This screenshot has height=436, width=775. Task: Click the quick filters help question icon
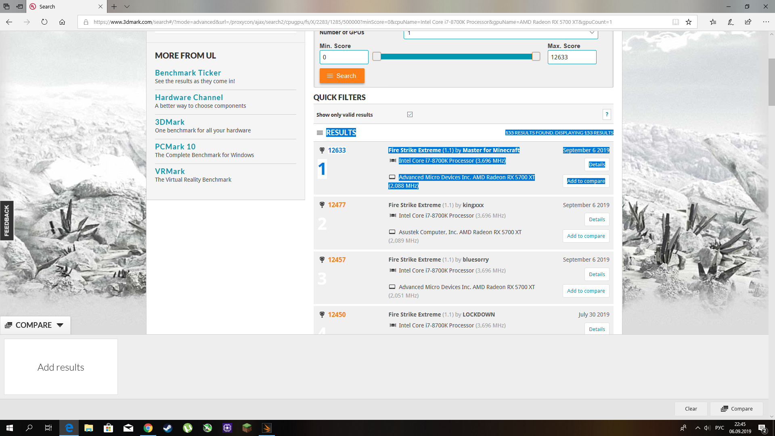[x=607, y=115]
